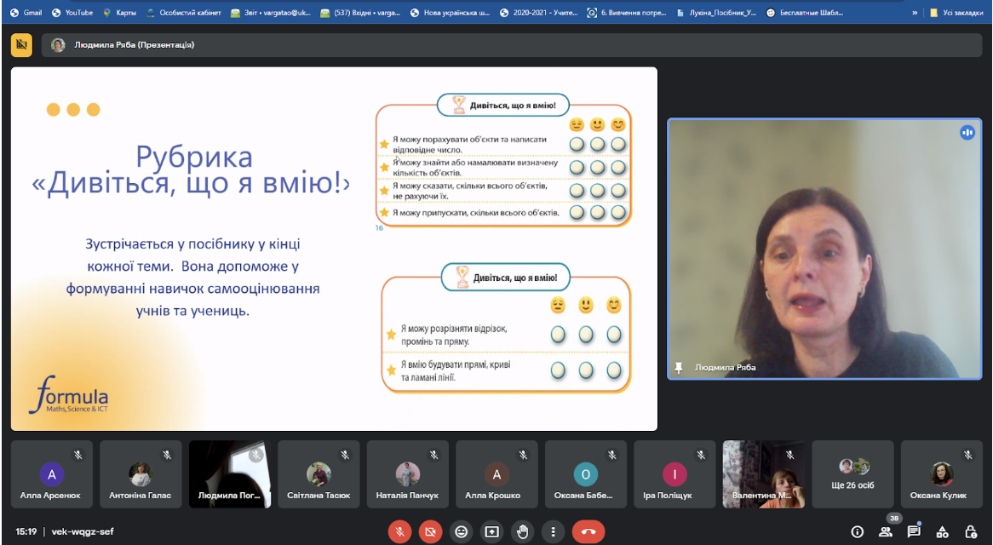
Task: Open meeting details info icon
Action: (x=857, y=531)
